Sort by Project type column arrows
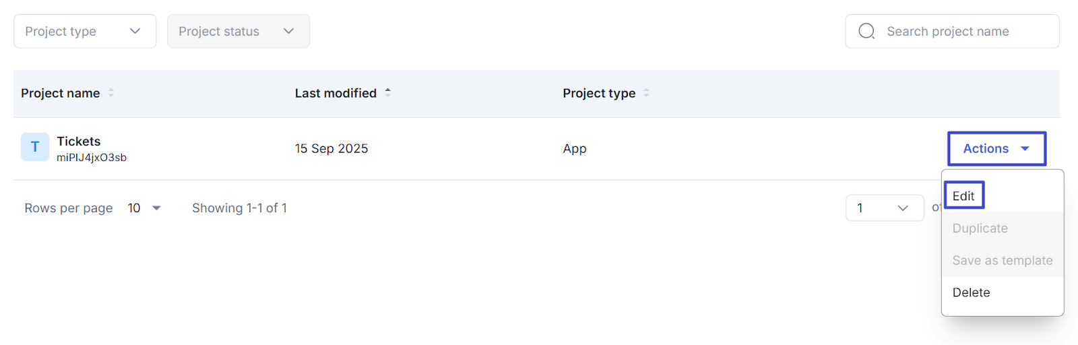 646,93
